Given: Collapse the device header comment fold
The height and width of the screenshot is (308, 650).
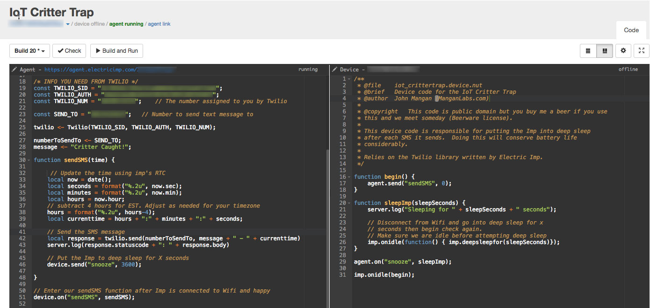Looking at the screenshot, I should pos(349,79).
